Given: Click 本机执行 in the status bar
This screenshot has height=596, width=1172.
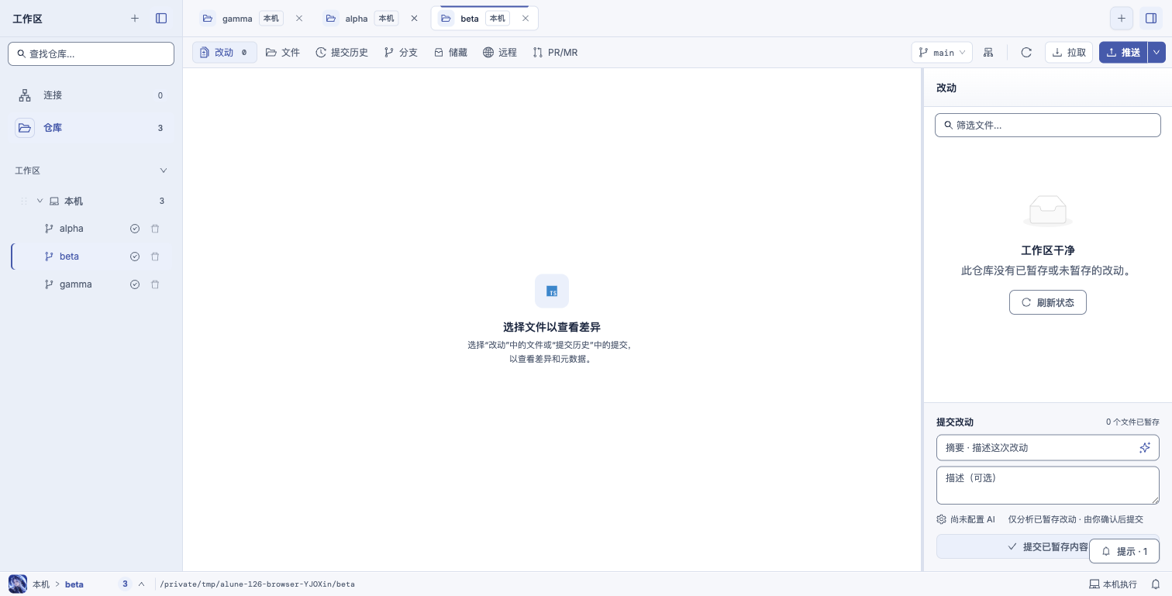Looking at the screenshot, I should pyautogui.click(x=1113, y=584).
